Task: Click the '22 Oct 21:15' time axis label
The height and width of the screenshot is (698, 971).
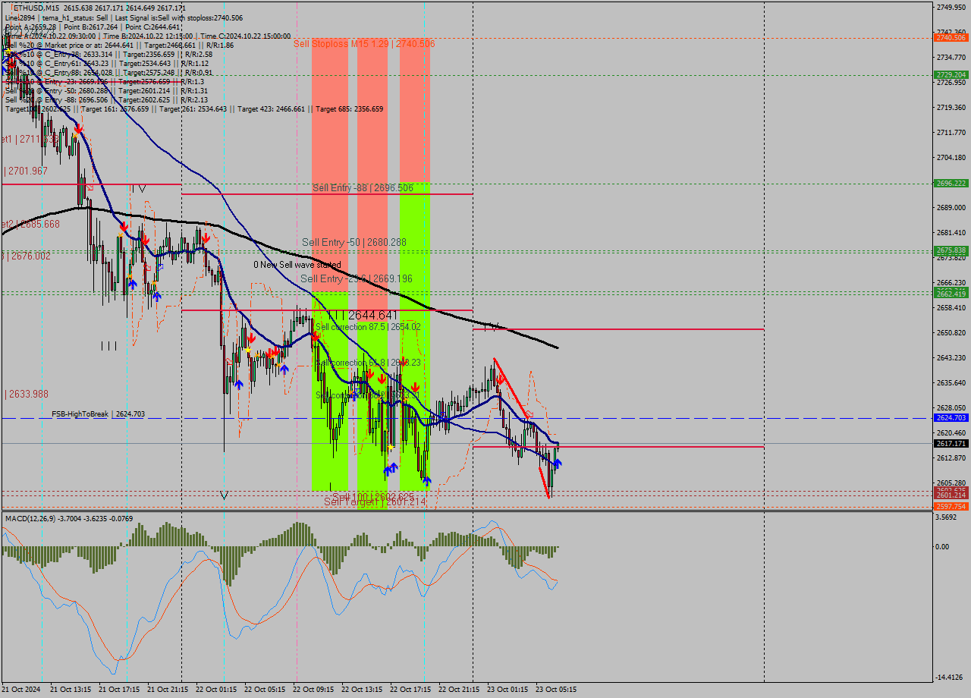Action: (459, 690)
